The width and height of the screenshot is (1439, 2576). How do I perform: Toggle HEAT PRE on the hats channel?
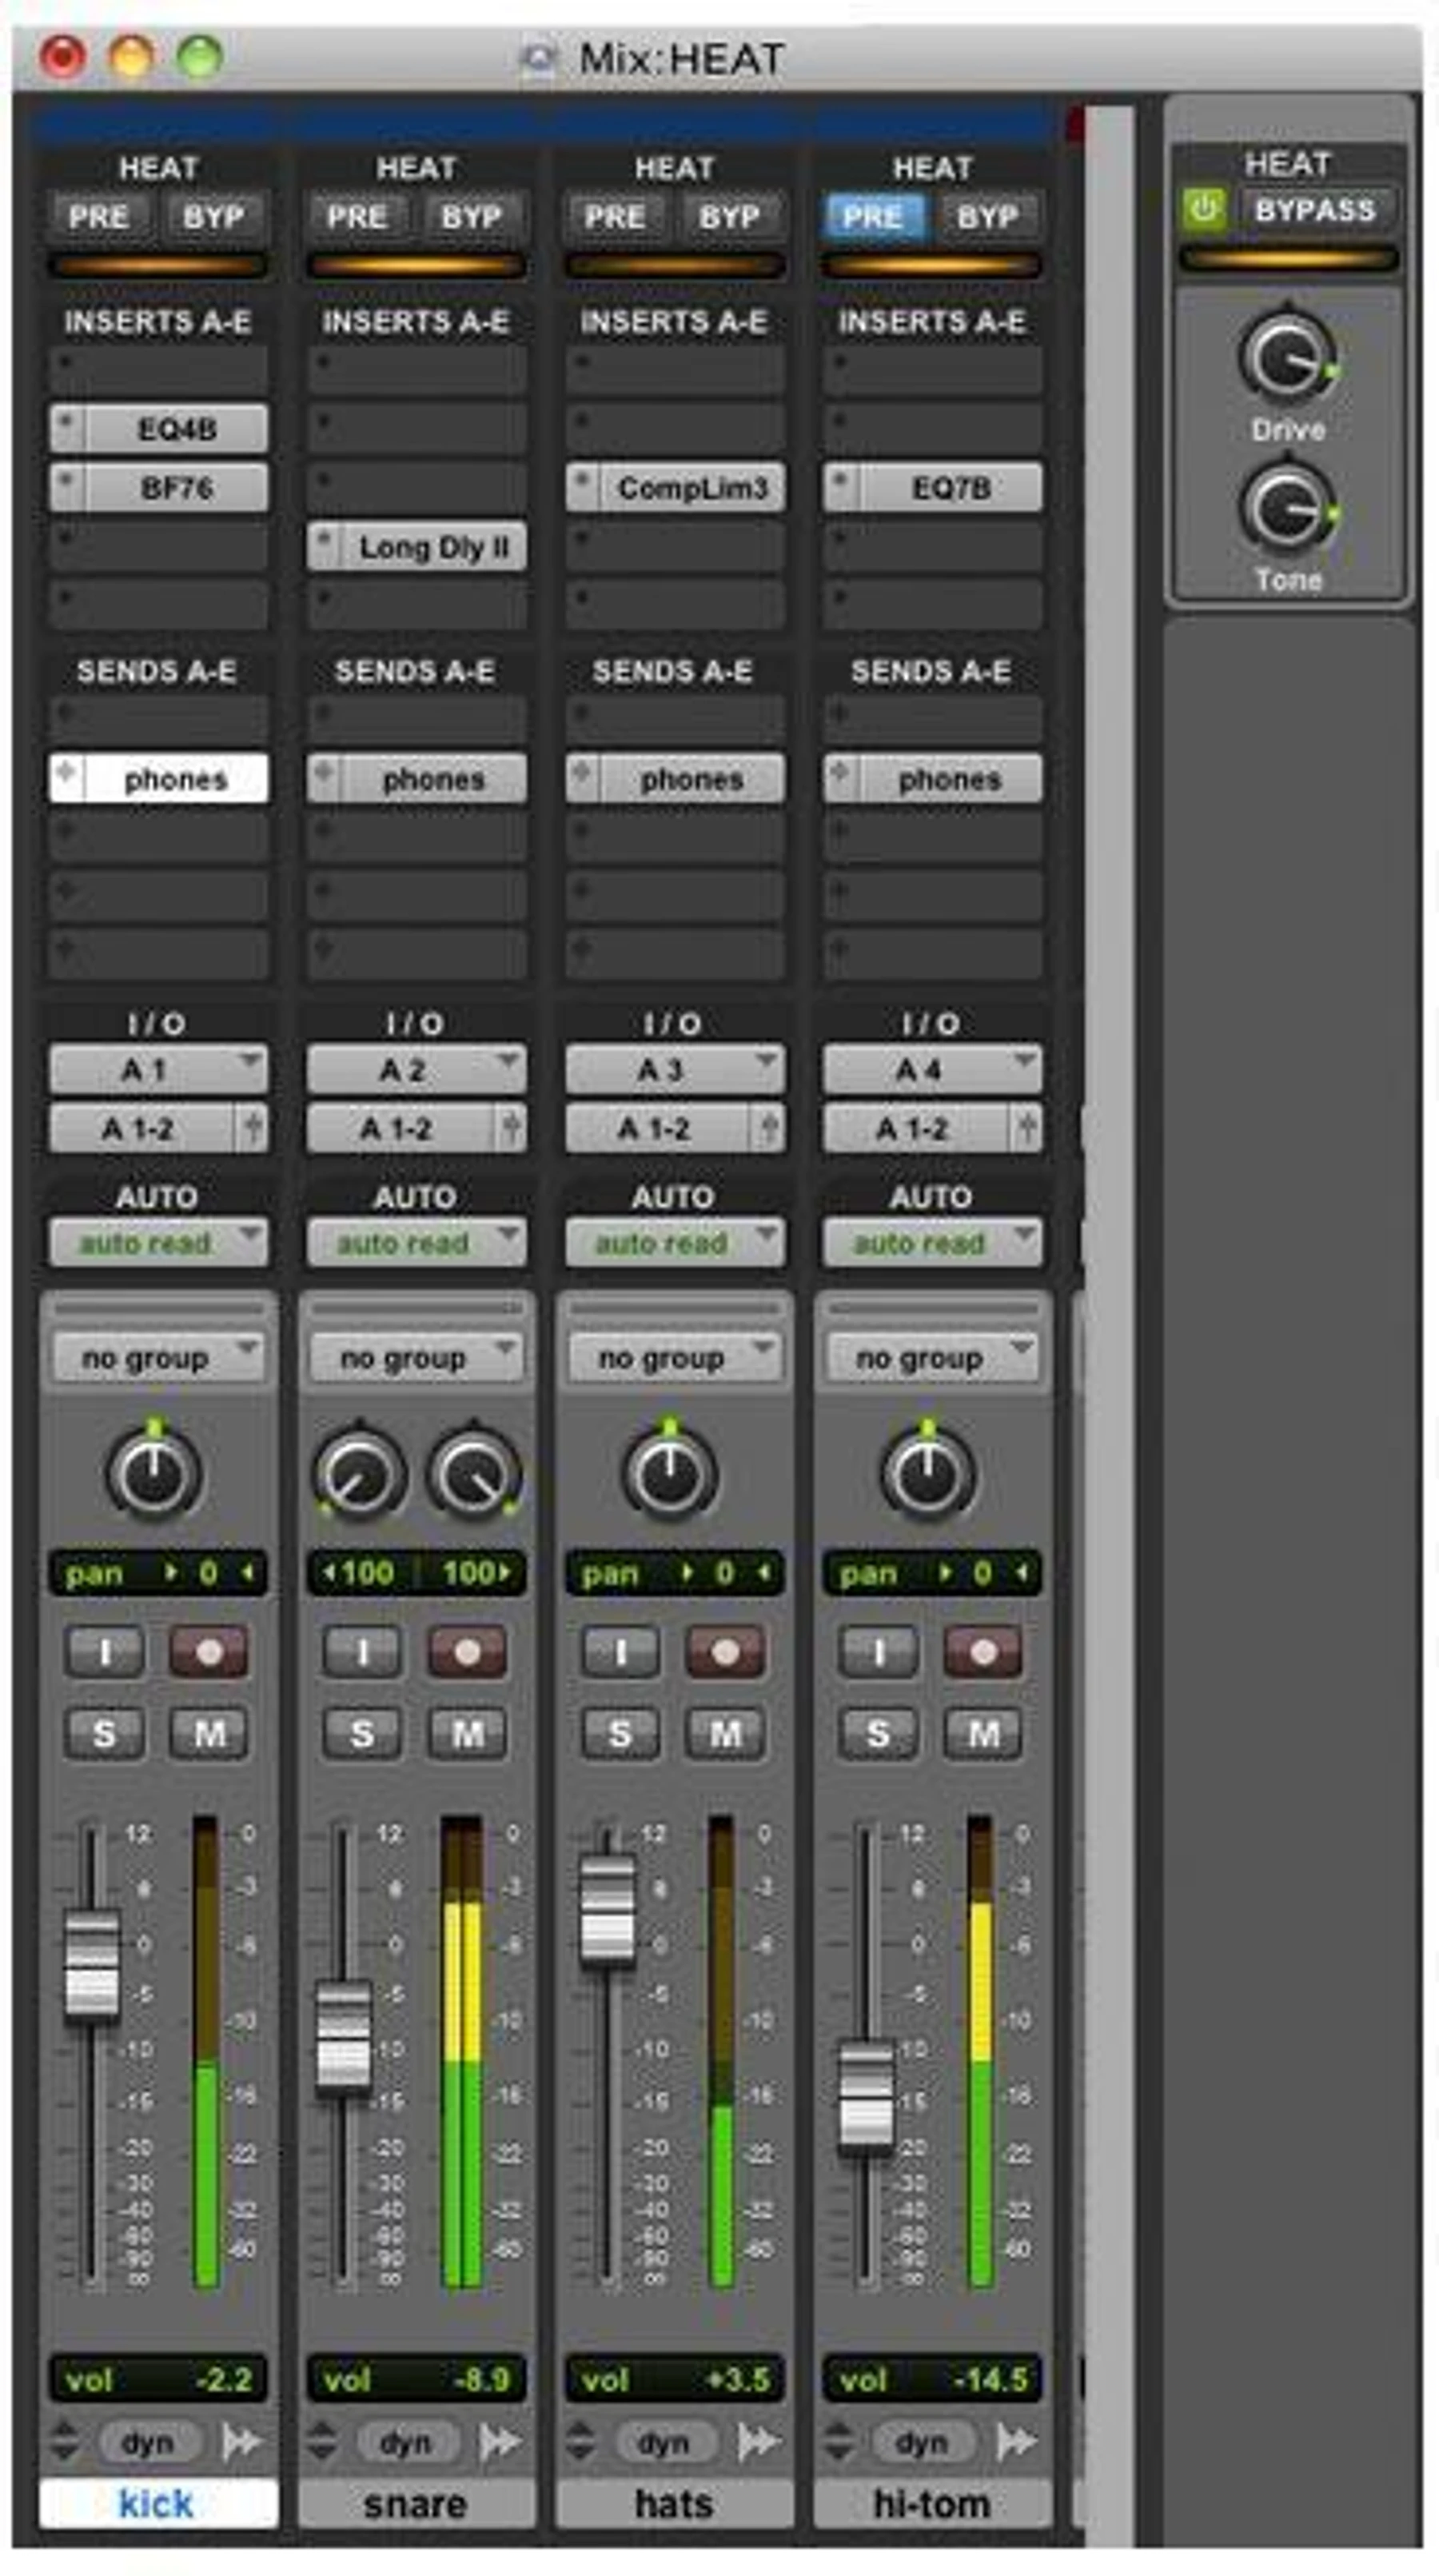[x=614, y=216]
